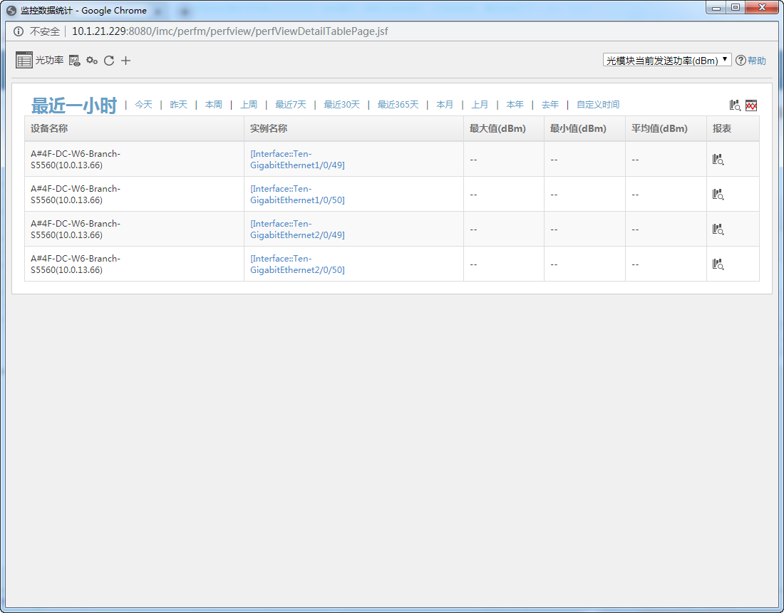Click the Chrome globe icon in the title bar
The height and width of the screenshot is (613, 784).
coord(11,11)
